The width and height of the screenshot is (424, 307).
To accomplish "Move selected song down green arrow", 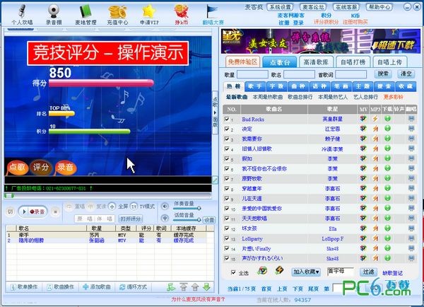I will coord(207,287).
